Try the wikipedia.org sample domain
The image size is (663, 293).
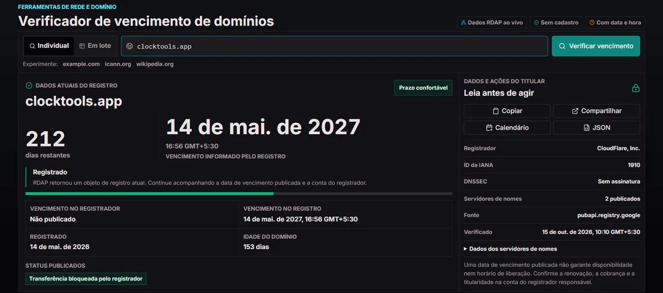tap(155, 64)
